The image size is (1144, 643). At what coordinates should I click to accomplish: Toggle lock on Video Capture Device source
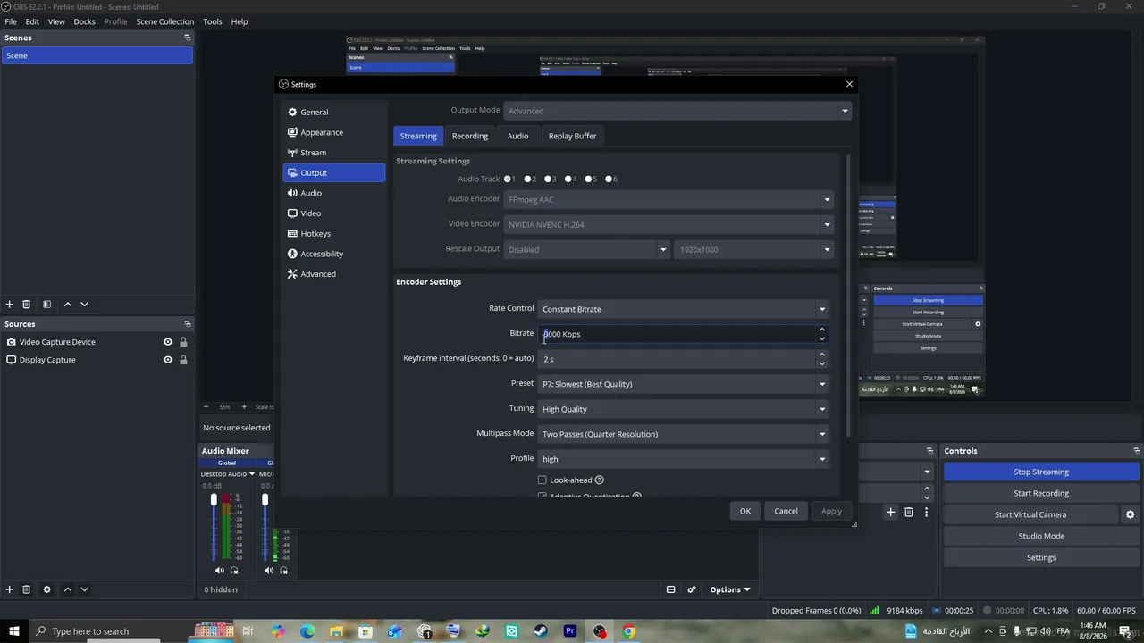(183, 342)
